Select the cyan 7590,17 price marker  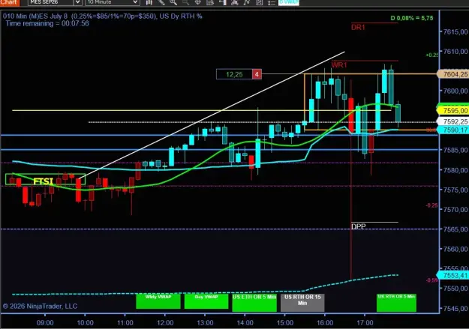pyautogui.click(x=452, y=130)
